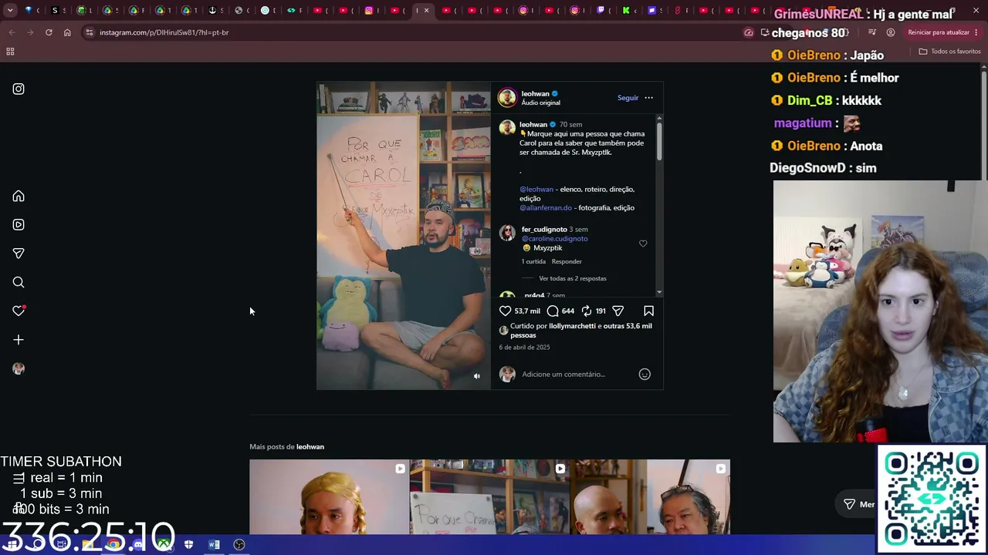Screen dimensions: 988x555
Task: Open Windows Security shield in taskbar
Action: click(x=189, y=545)
